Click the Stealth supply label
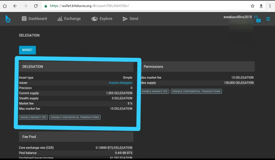The width and height of the screenshot is (275, 160). coord(29,98)
